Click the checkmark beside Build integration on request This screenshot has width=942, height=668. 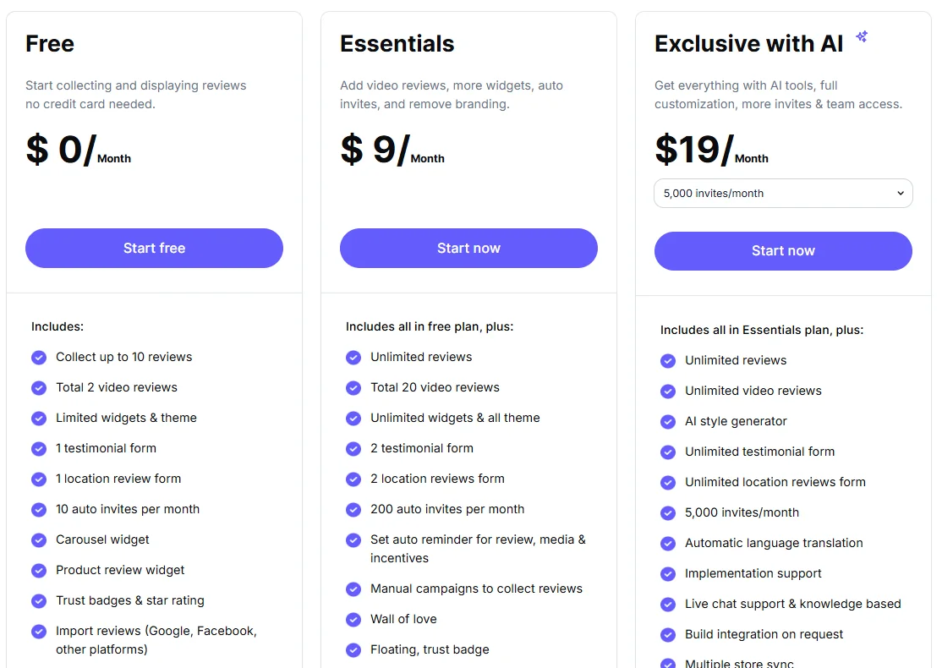(x=668, y=634)
